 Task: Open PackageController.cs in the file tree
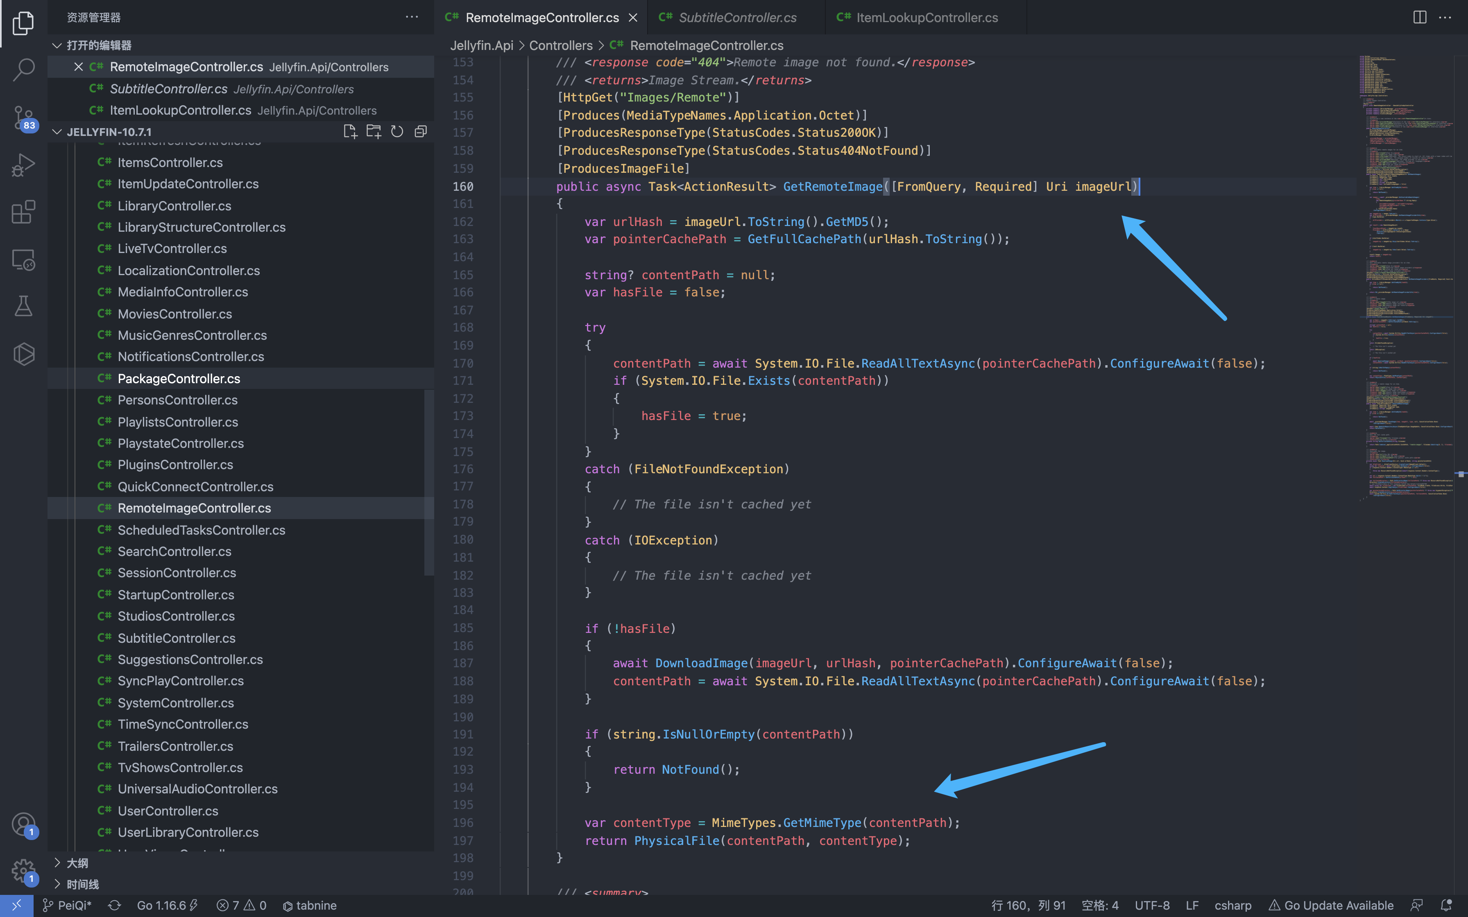(179, 378)
